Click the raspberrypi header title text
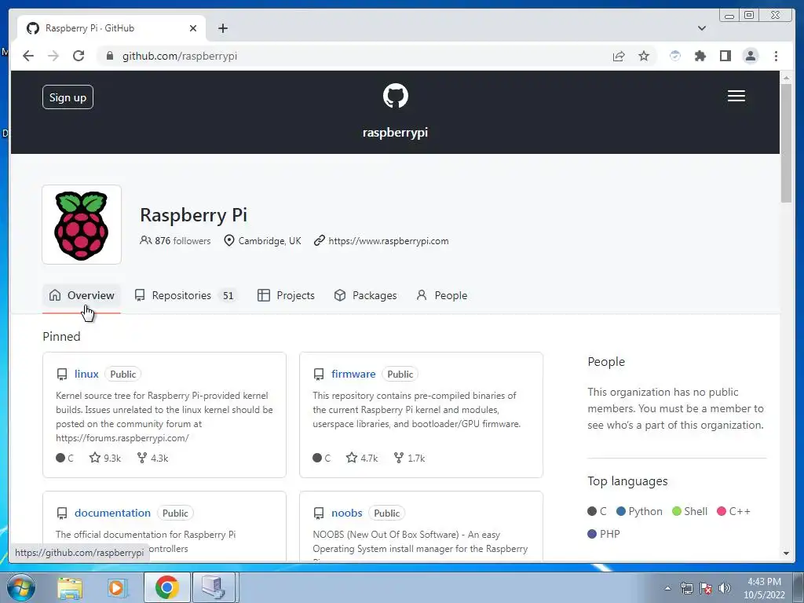804x603 pixels. [x=395, y=132]
